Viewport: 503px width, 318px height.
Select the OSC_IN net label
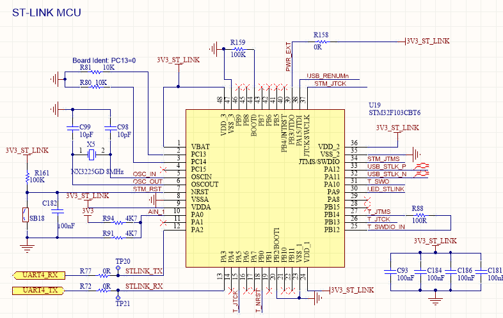tap(145, 174)
